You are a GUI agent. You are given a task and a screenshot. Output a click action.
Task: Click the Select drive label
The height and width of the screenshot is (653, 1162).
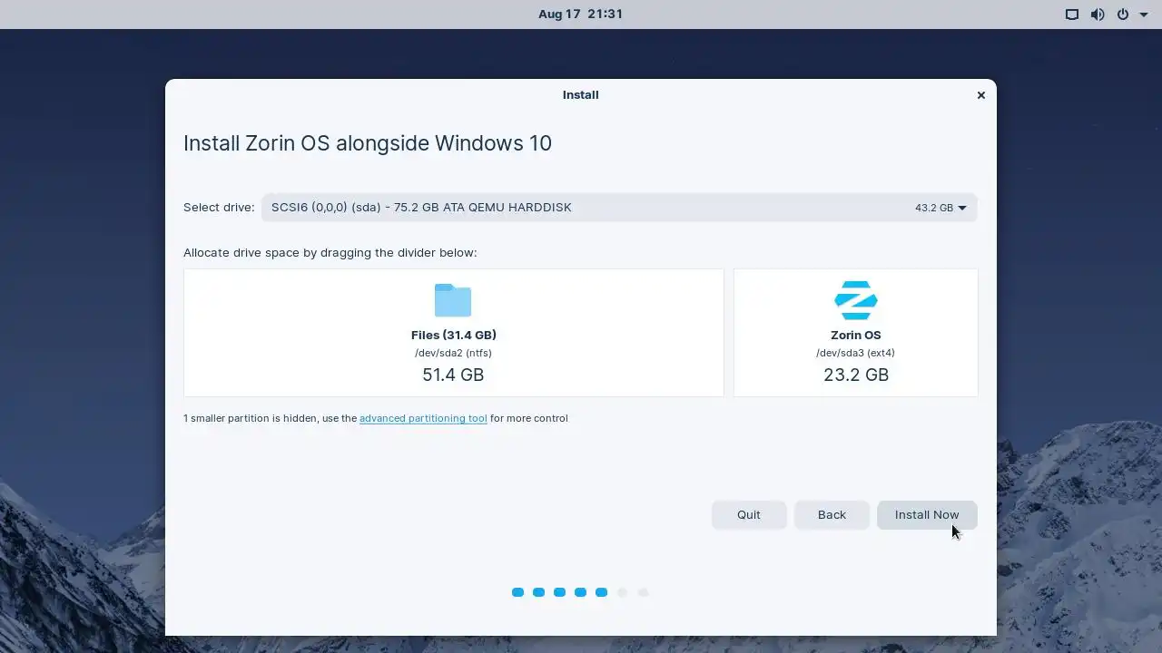(x=219, y=208)
